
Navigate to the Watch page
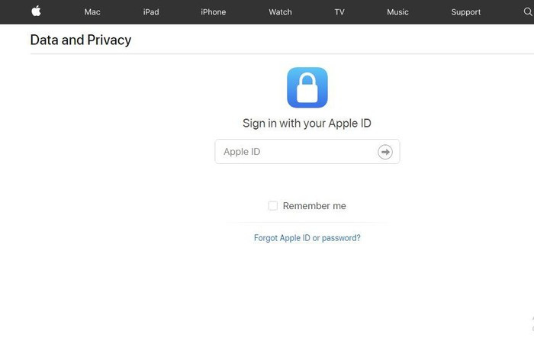(x=280, y=12)
